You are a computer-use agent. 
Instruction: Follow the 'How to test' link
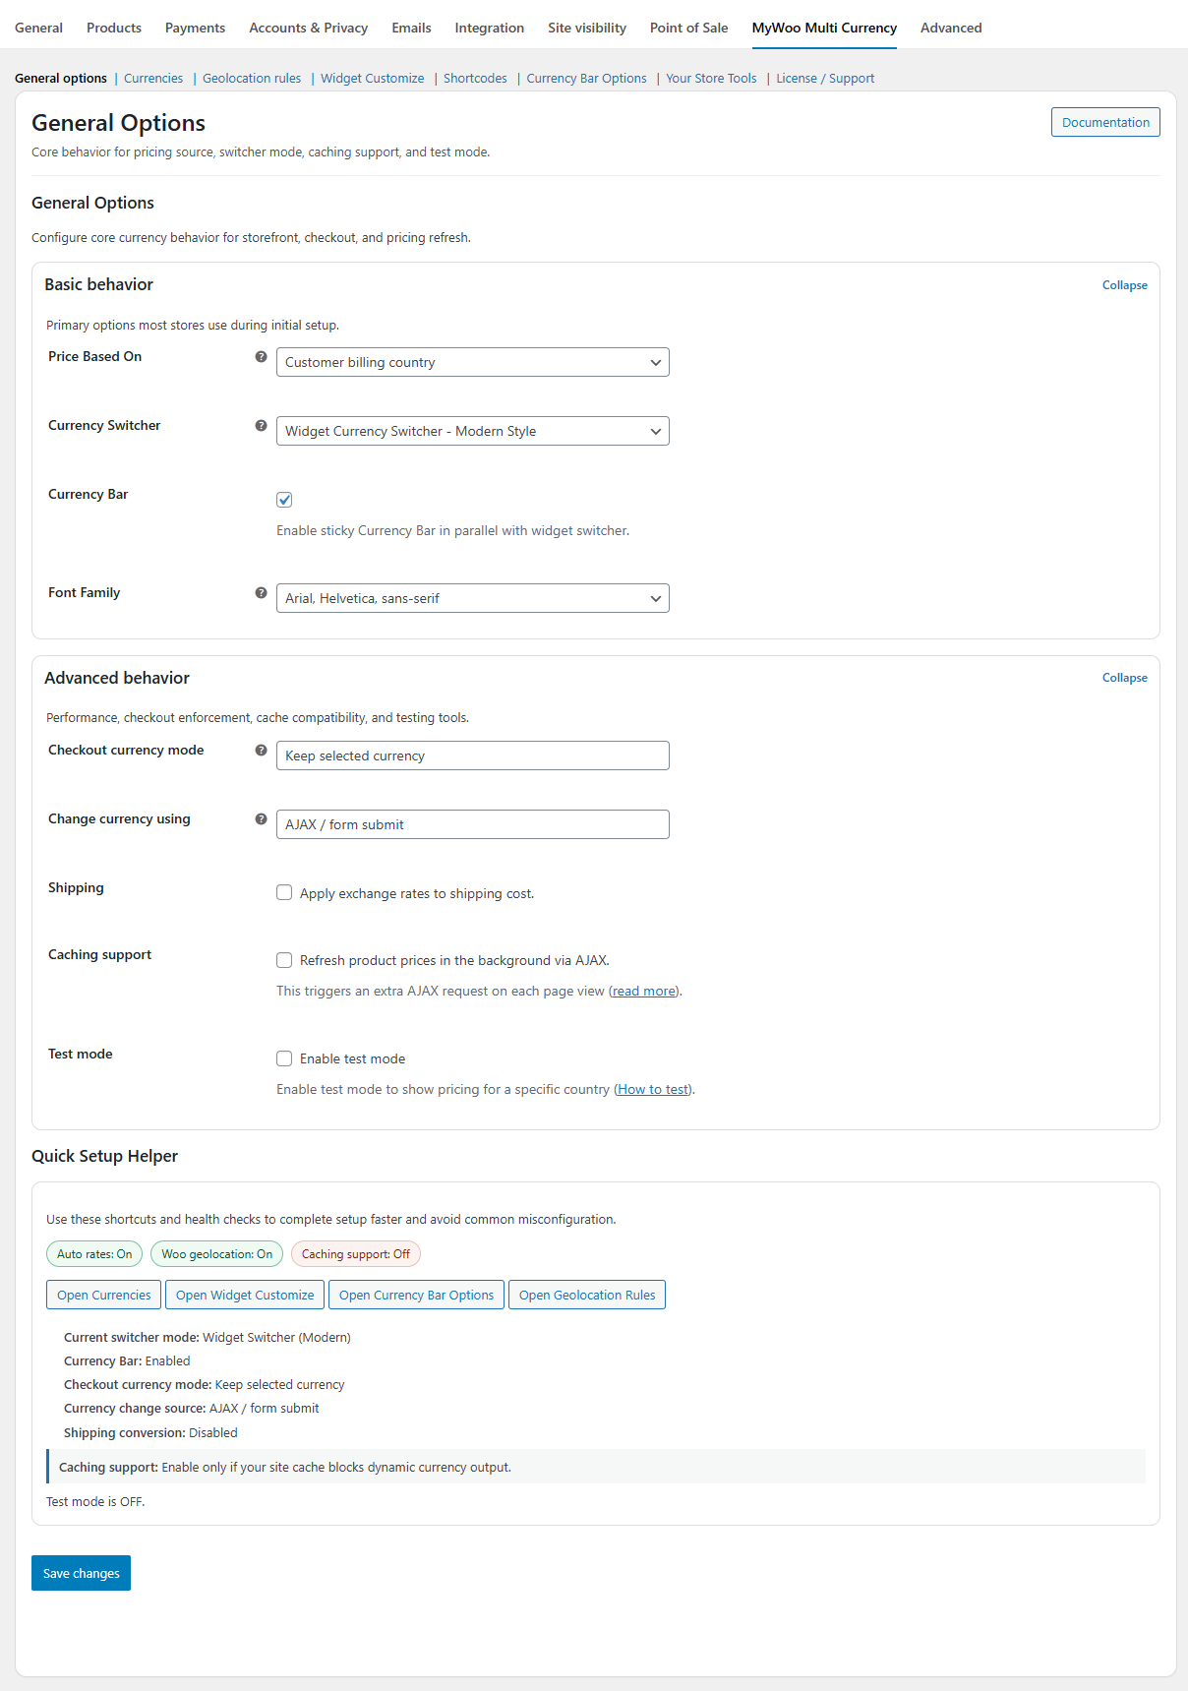tap(653, 1089)
